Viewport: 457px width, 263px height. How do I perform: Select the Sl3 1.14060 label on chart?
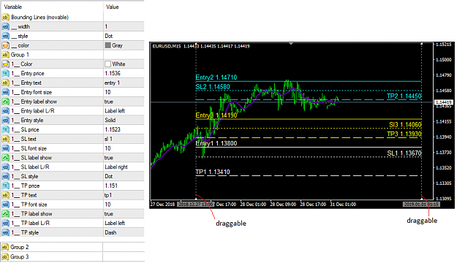pos(405,125)
